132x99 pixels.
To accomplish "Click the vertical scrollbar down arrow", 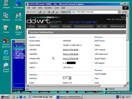I will (127, 83).
